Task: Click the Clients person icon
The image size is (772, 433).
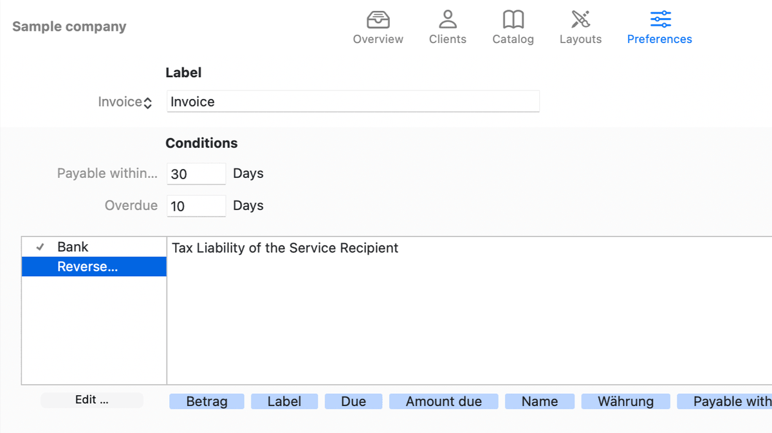Action: (447, 20)
